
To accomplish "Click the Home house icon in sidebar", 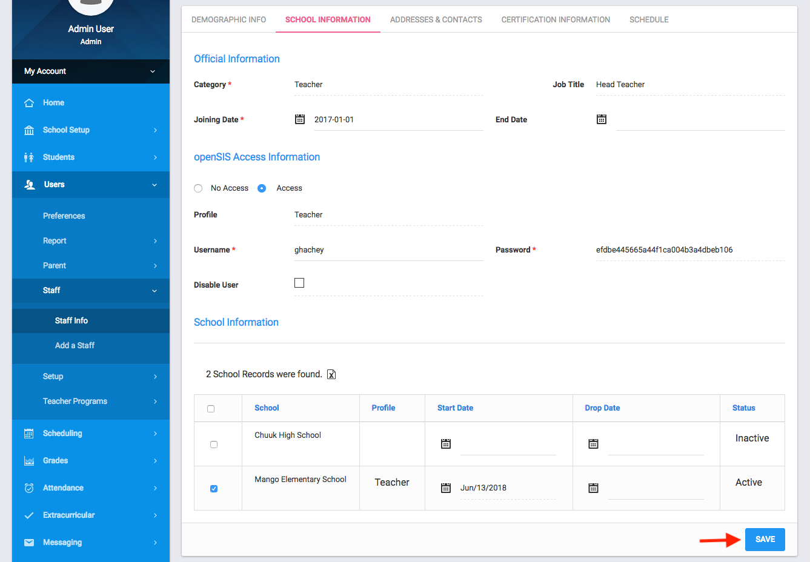I will [x=29, y=103].
